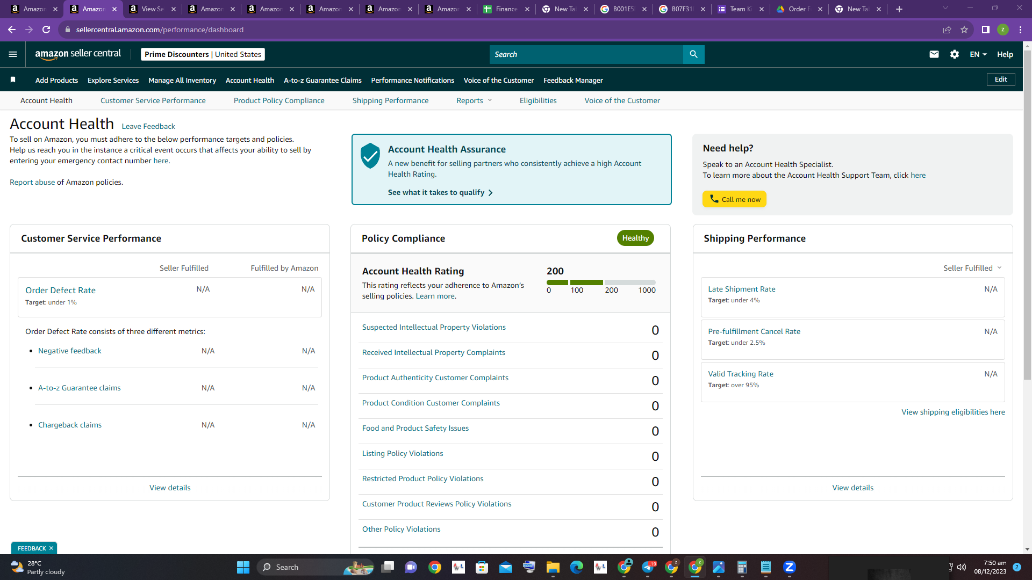Open the Valid Tracking Rate link
Viewport: 1032px width, 580px height.
(741, 374)
